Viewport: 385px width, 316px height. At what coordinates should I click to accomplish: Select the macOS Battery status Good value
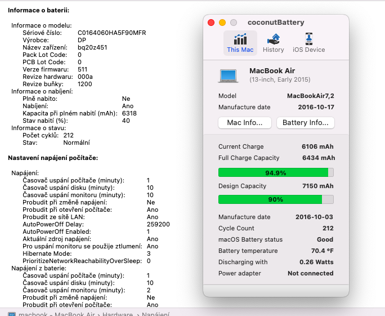(325, 239)
